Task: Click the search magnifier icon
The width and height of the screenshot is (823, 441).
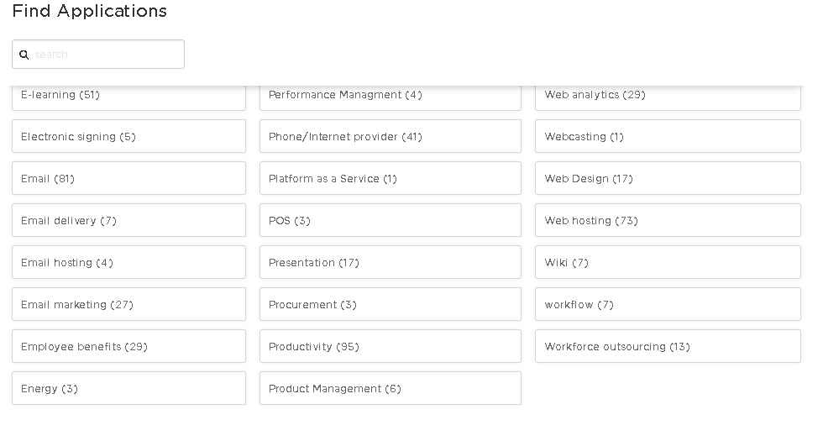Action: (x=24, y=55)
